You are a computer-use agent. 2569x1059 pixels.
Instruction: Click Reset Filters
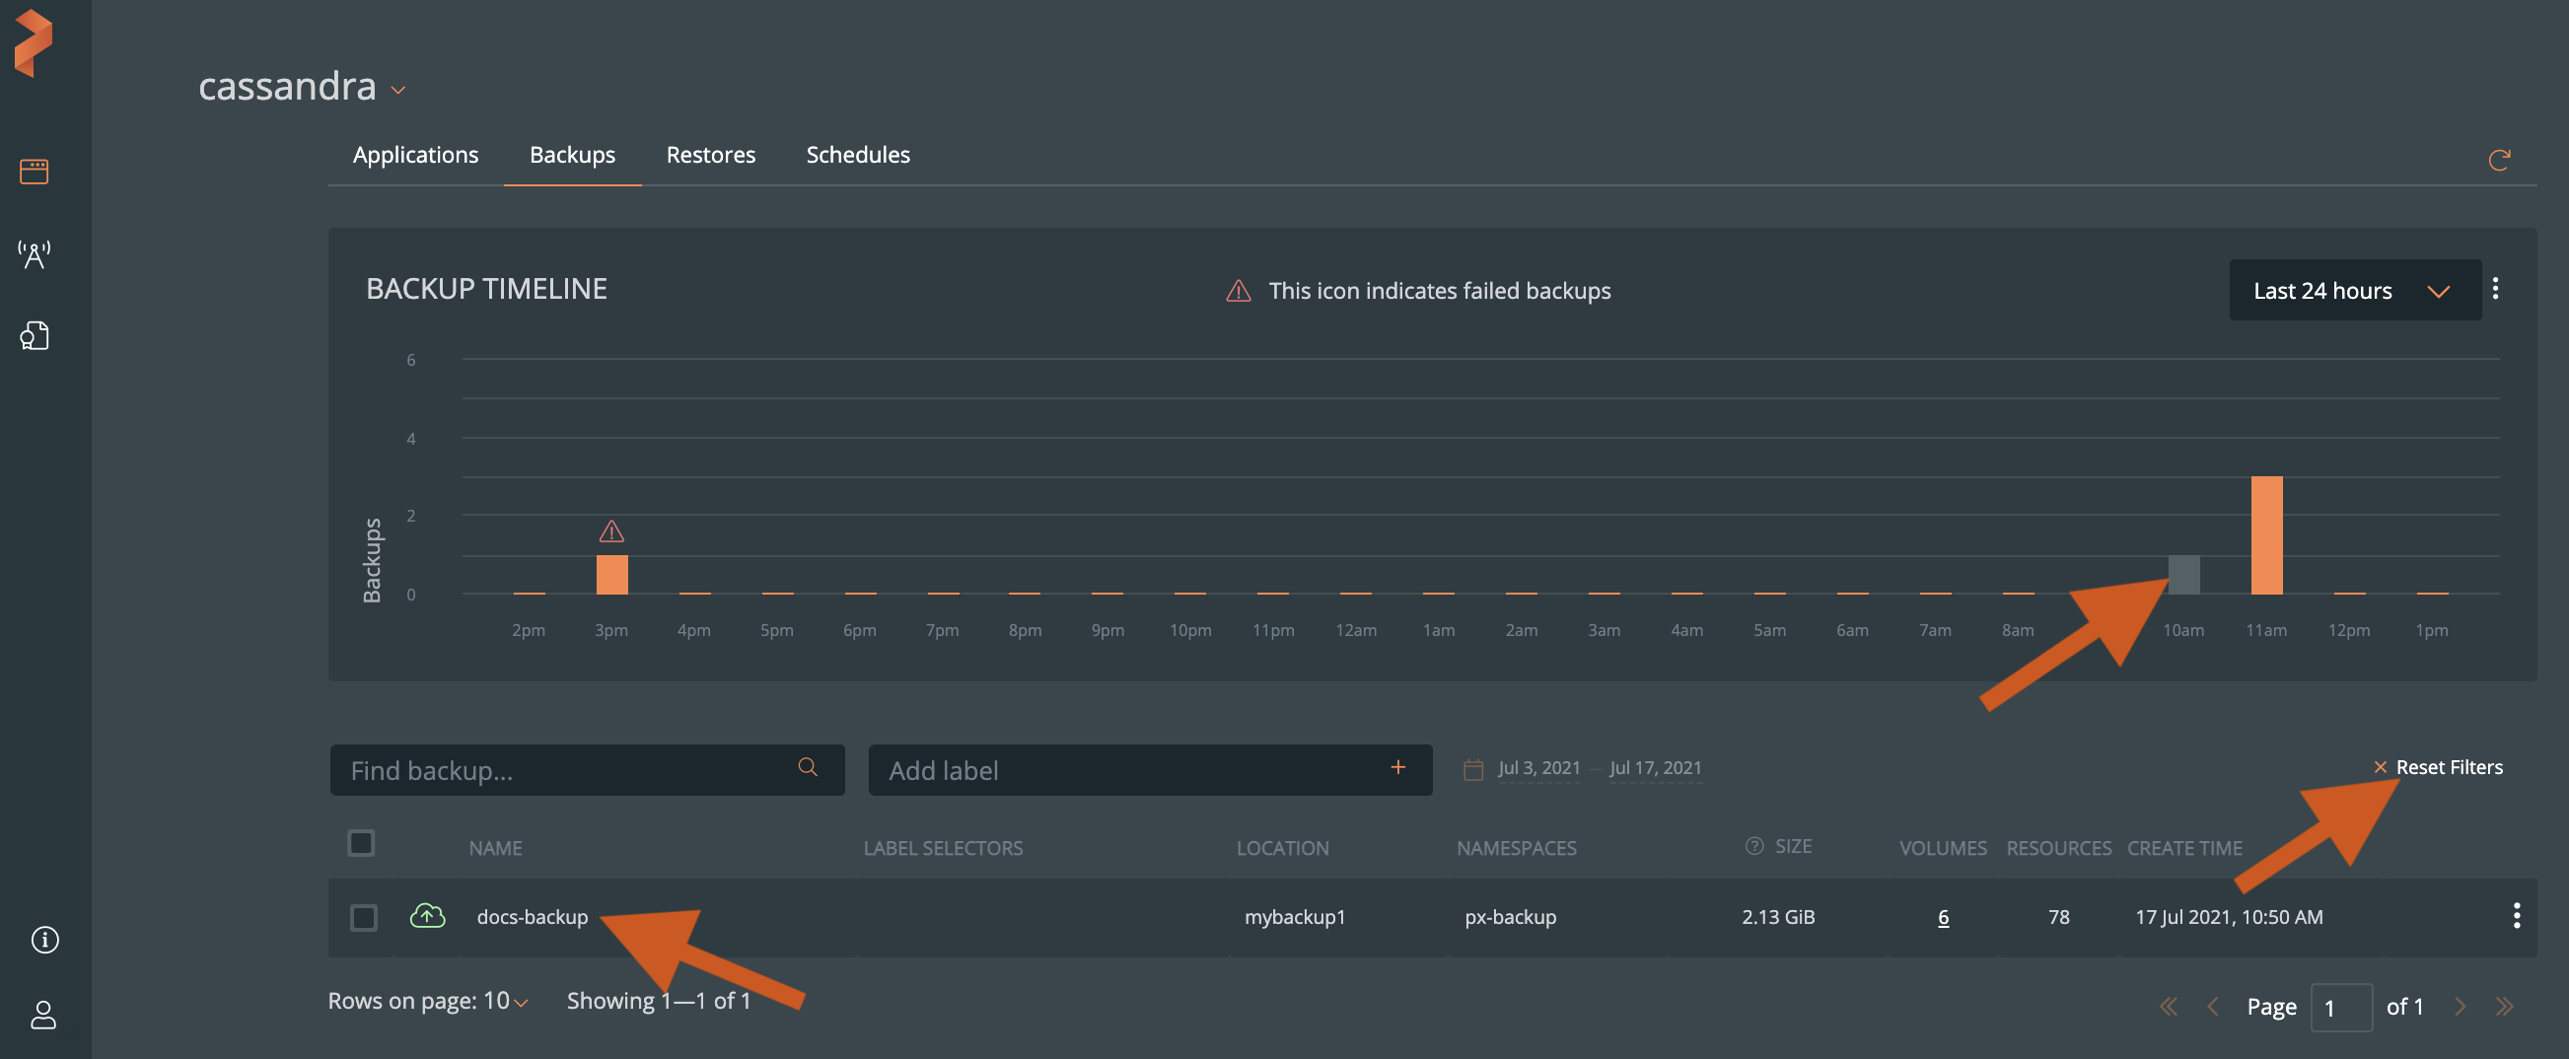click(x=2439, y=767)
